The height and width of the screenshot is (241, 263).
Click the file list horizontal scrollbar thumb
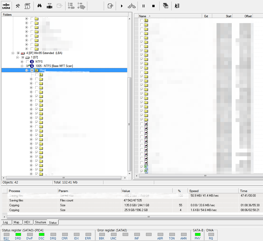point(201,176)
